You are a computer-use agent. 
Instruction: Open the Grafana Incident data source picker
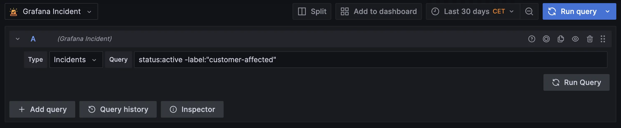[x=51, y=11]
